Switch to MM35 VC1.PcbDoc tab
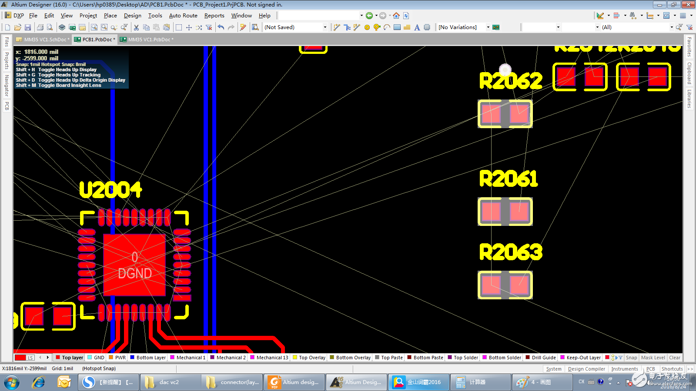The height and width of the screenshot is (391, 696). coord(147,40)
